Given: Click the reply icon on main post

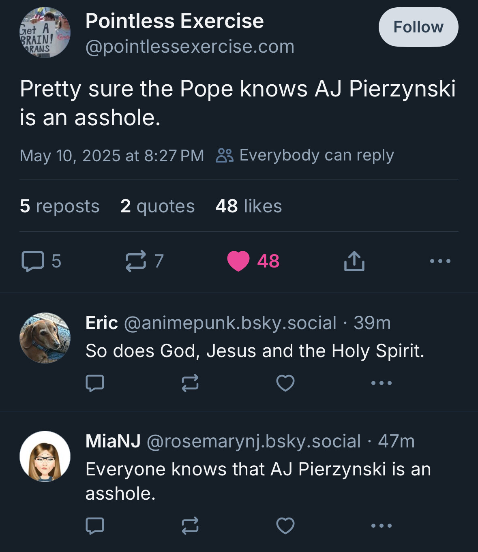Looking at the screenshot, I should (32, 261).
